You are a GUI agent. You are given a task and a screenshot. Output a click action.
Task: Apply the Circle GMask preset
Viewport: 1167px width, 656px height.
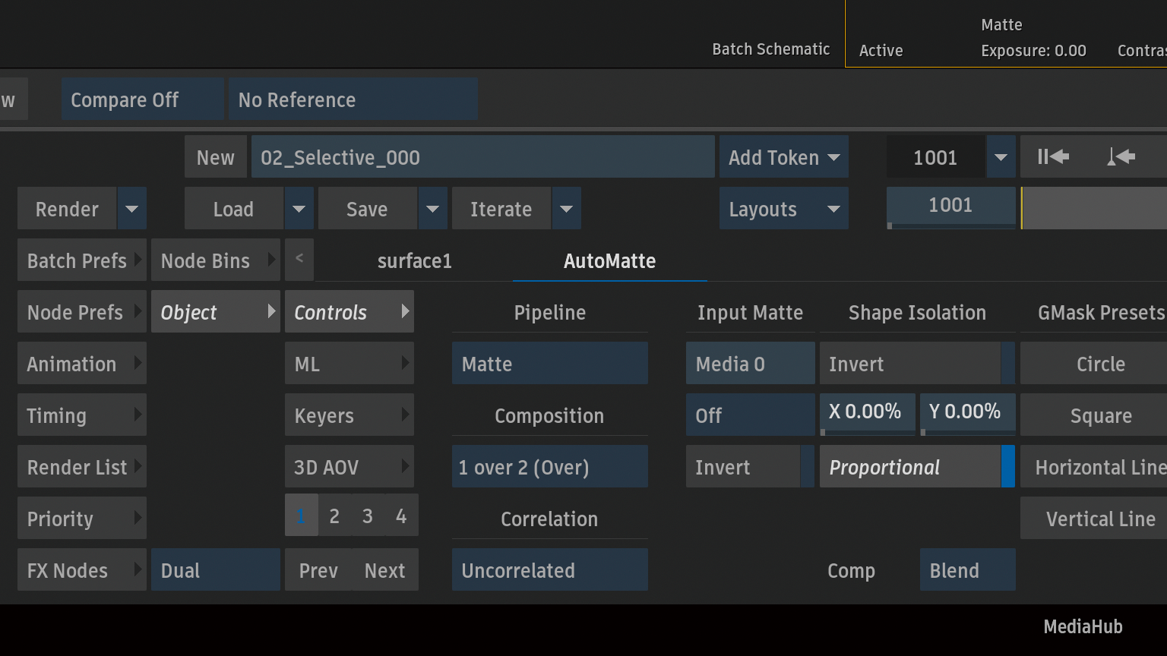(x=1100, y=364)
